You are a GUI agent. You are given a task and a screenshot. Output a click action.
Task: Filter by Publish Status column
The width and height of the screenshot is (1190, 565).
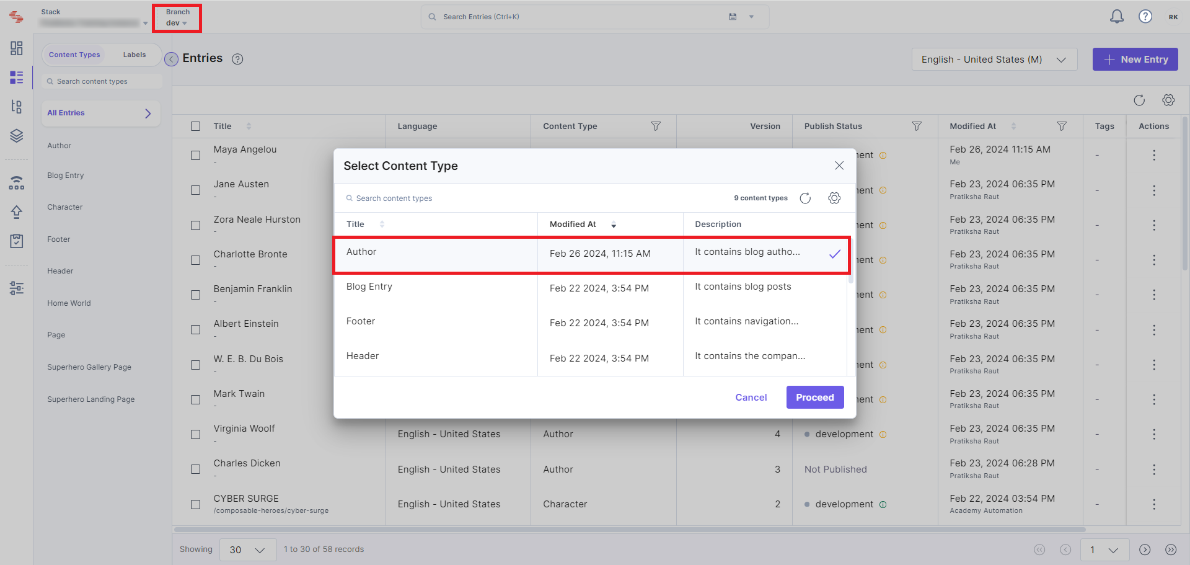917,126
